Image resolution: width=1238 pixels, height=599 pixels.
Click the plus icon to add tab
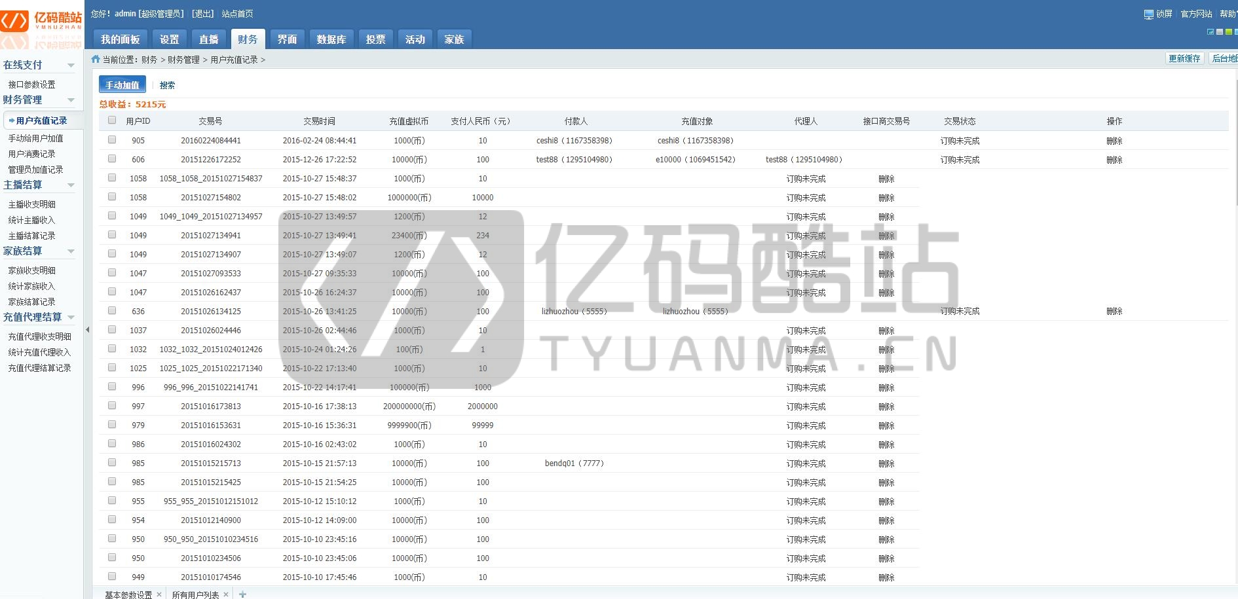coord(242,594)
